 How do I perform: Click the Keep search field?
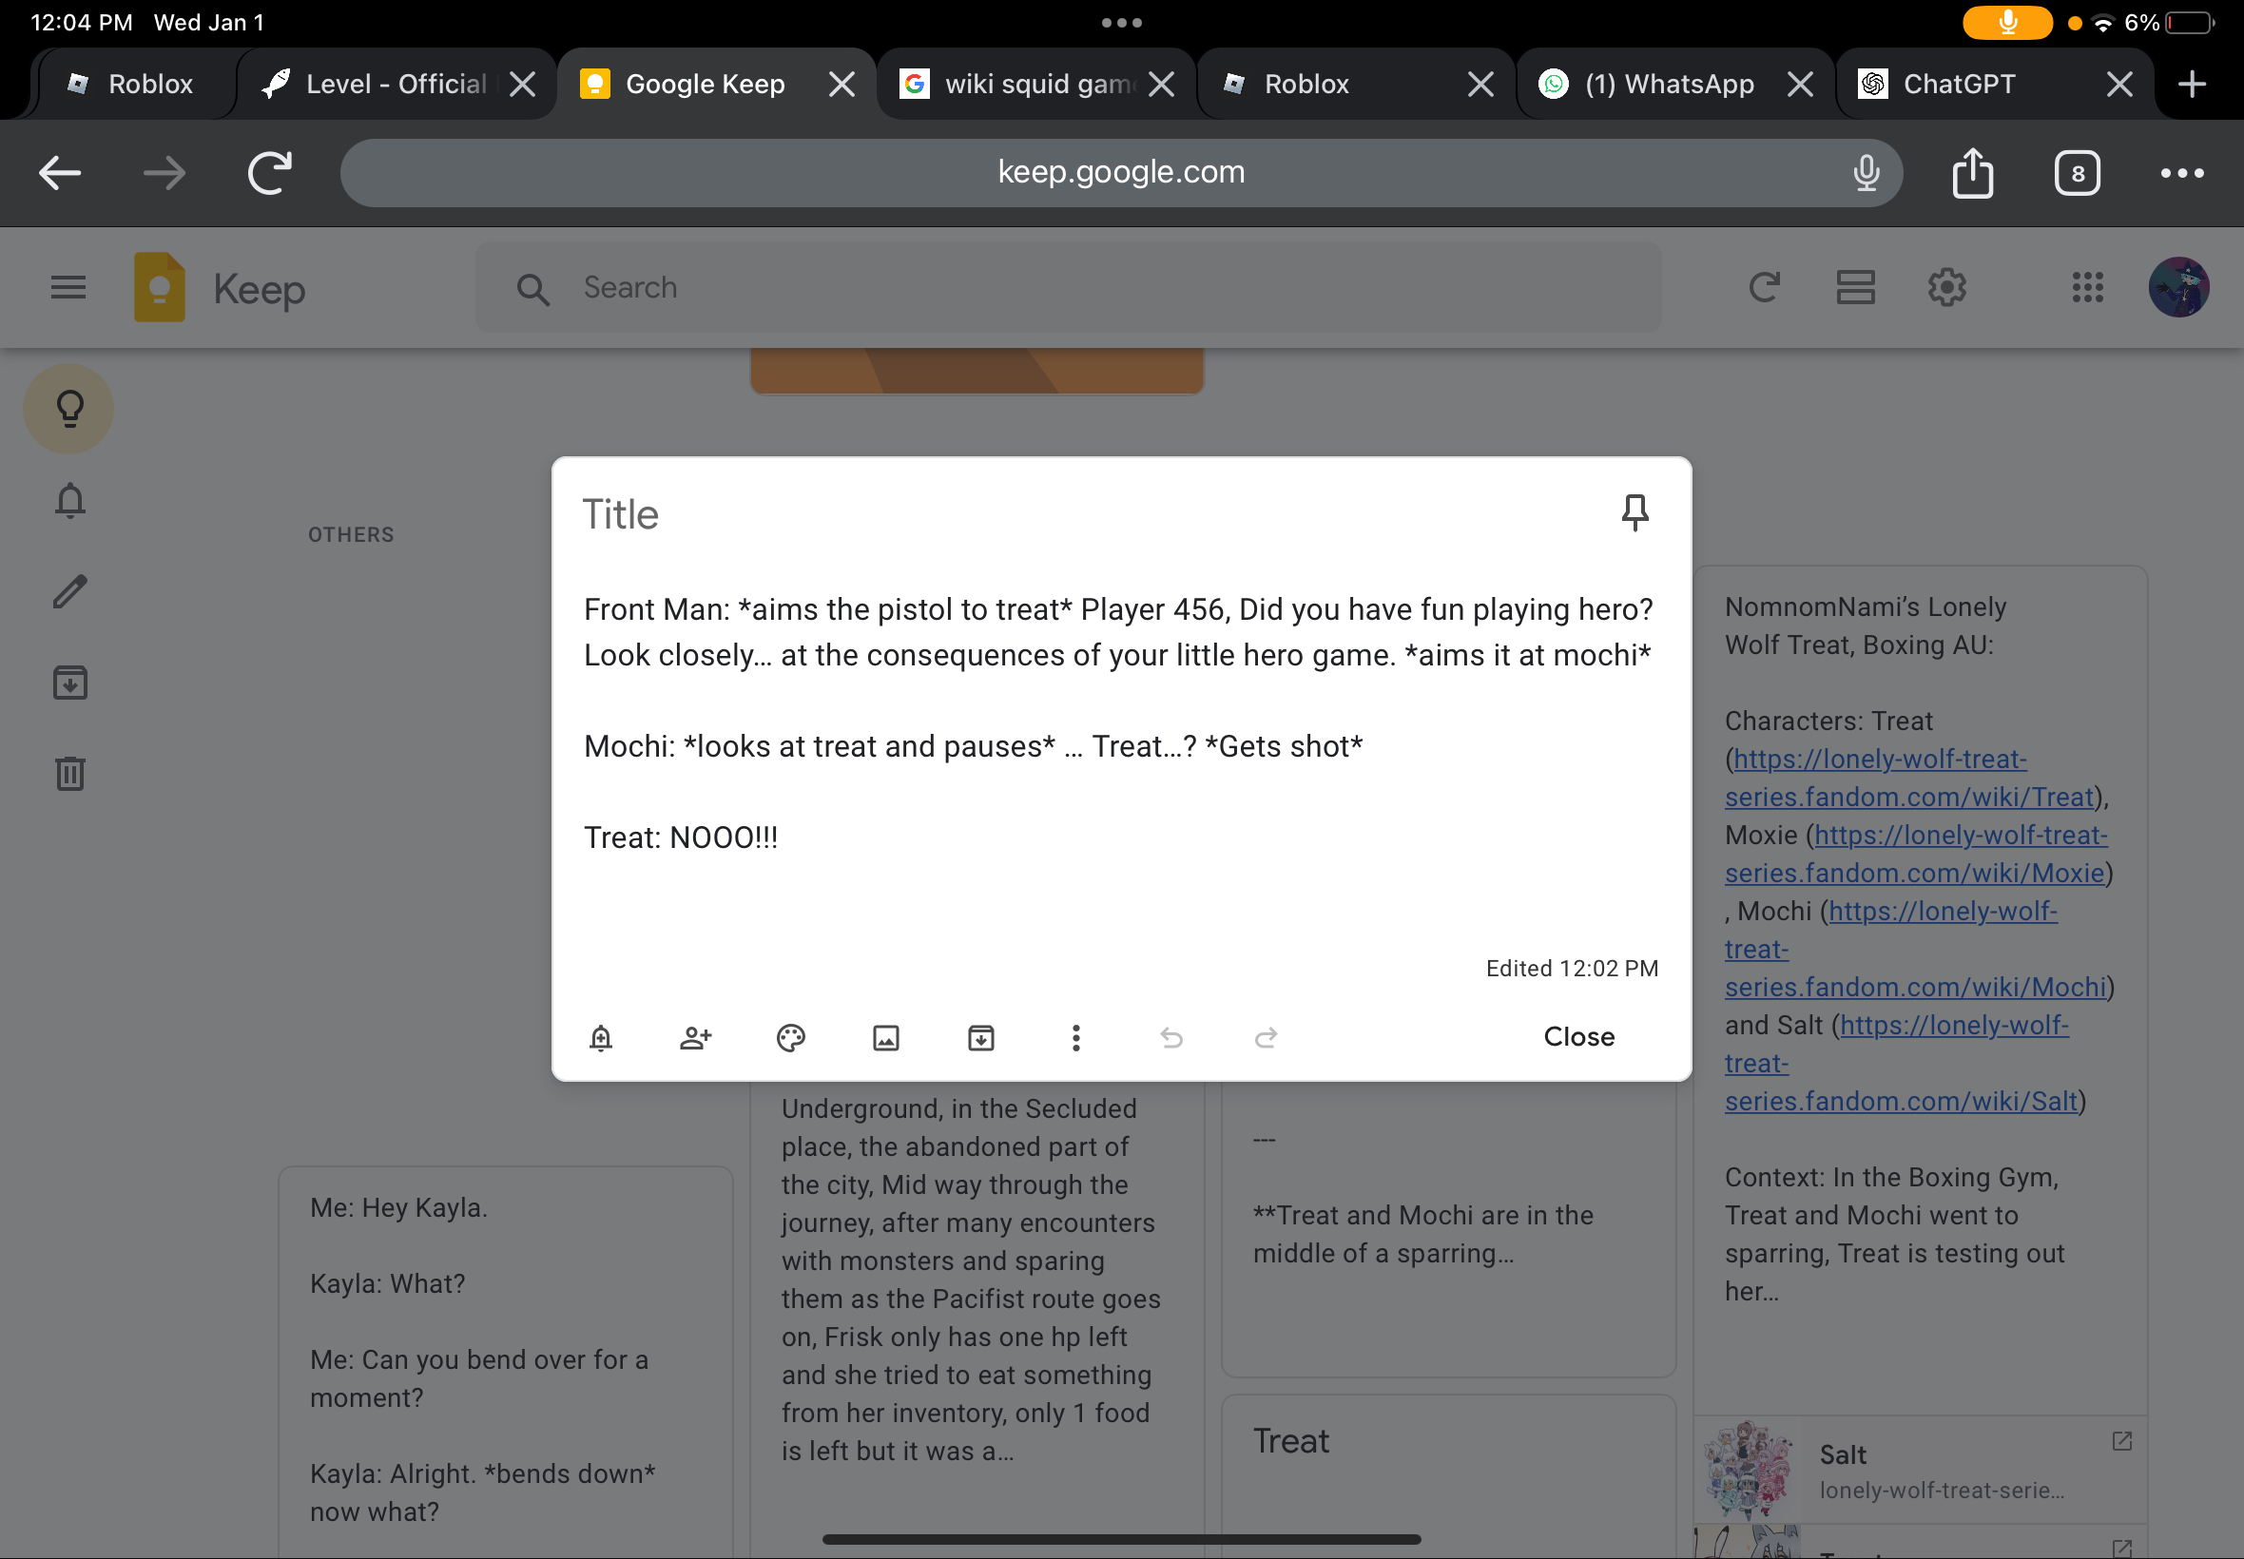pos(1067,287)
